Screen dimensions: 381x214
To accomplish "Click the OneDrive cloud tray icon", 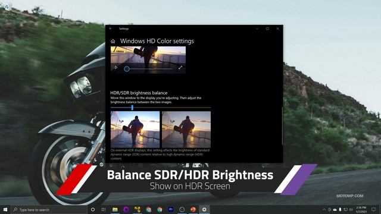I will 335,209.
